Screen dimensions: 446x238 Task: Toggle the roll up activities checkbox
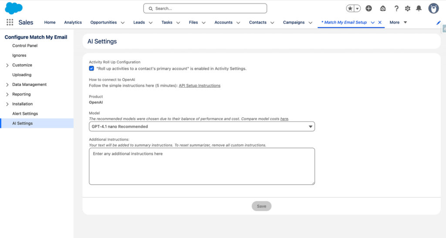[x=91, y=69]
